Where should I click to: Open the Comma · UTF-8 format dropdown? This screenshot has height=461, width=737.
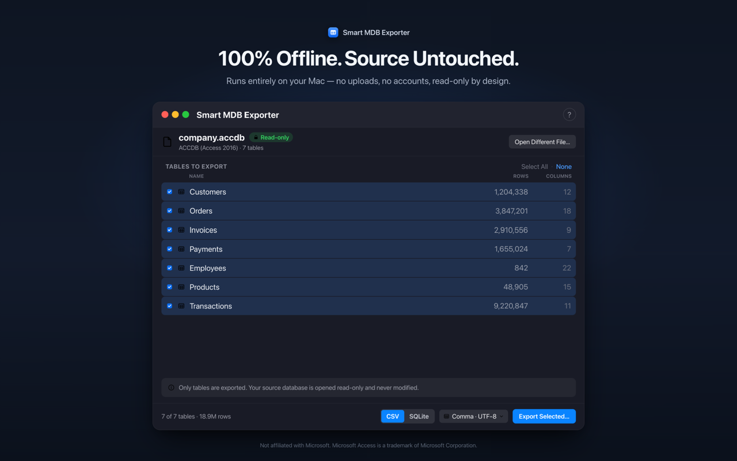point(473,416)
